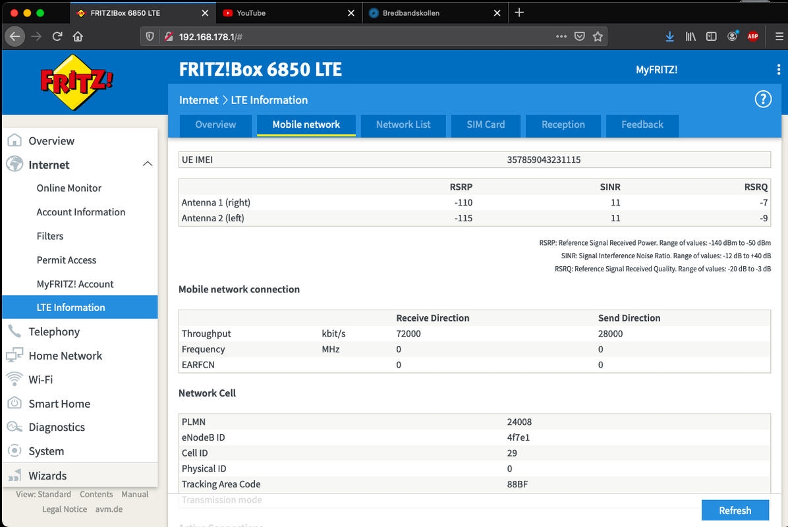Save page to Pocket icon
Viewport: 788px width, 527px height.
(579, 36)
